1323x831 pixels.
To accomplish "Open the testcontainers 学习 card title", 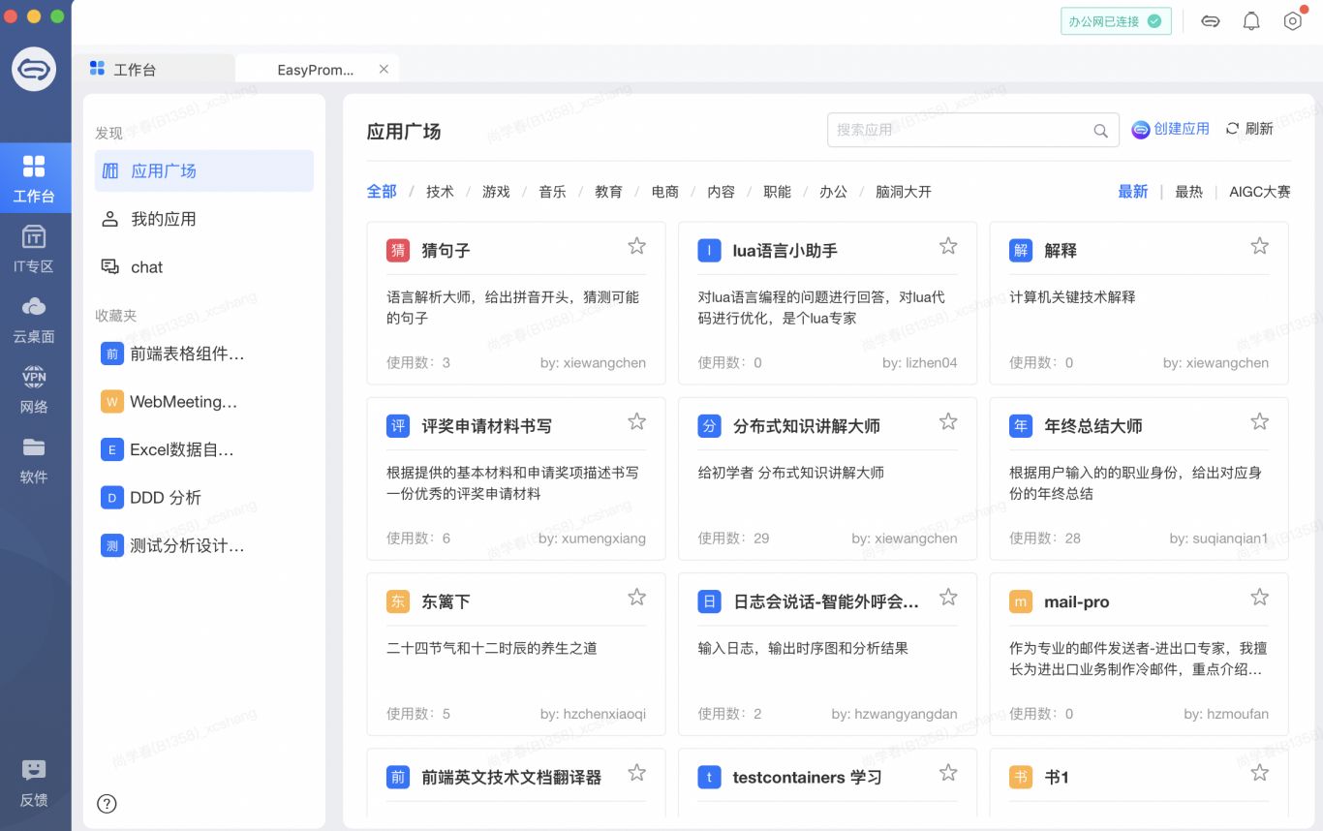I will click(x=807, y=777).
